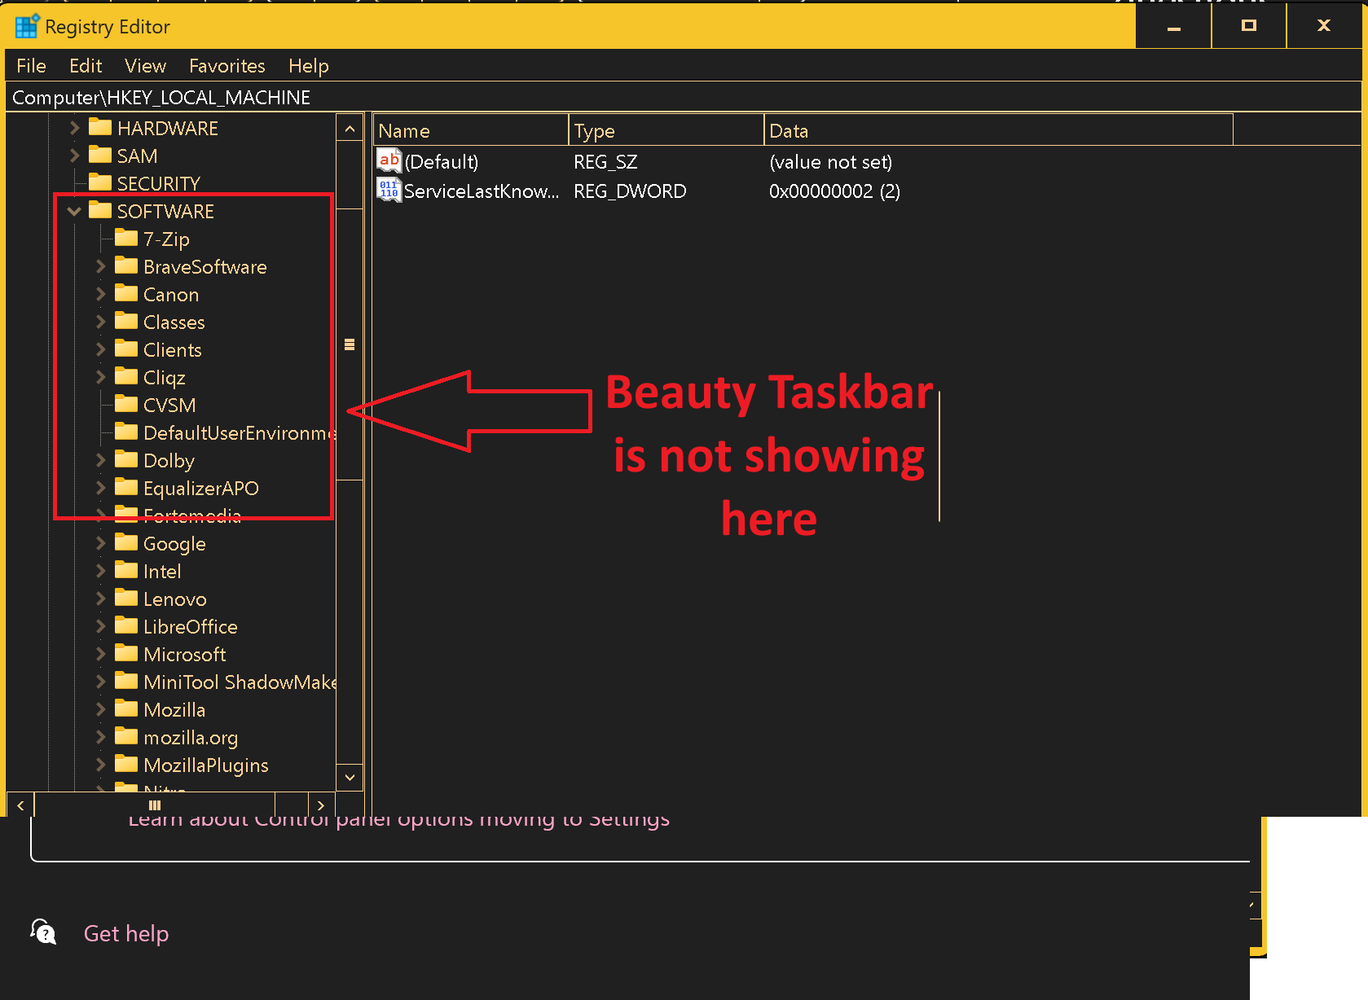Click the Google folder icon

pos(126,542)
